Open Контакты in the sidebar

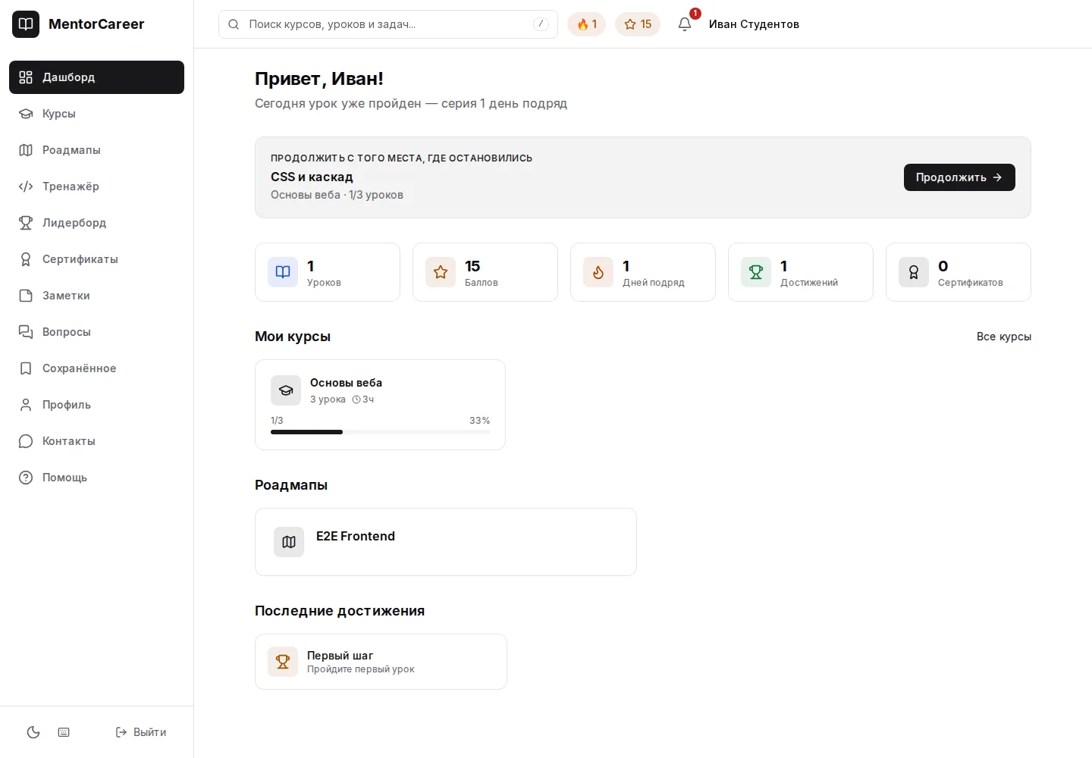pos(96,441)
